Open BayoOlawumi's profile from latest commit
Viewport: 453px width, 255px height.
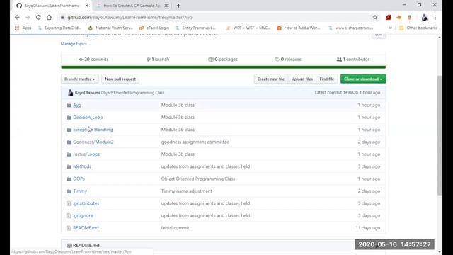[x=87, y=93]
